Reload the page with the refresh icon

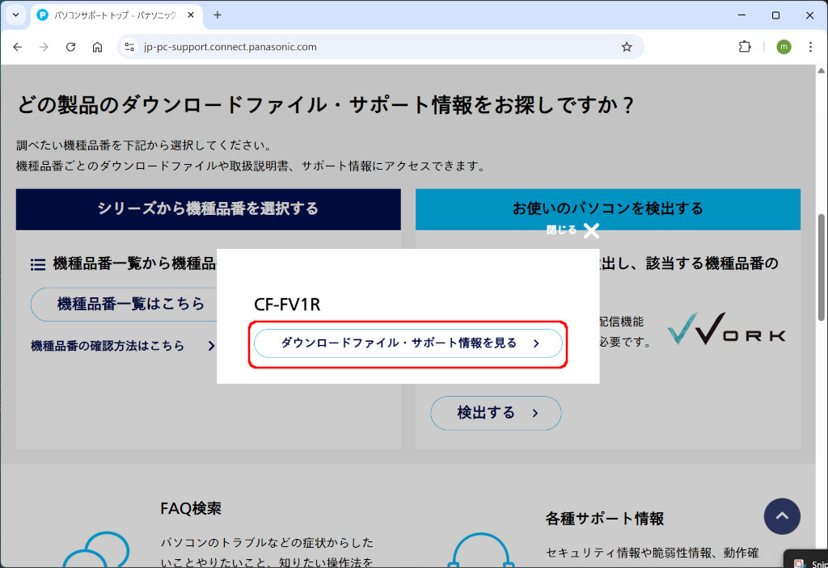click(x=71, y=47)
